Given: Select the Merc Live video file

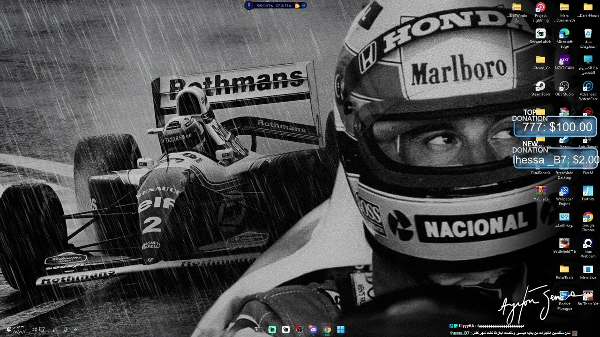Looking at the screenshot, I should click(x=588, y=272).
